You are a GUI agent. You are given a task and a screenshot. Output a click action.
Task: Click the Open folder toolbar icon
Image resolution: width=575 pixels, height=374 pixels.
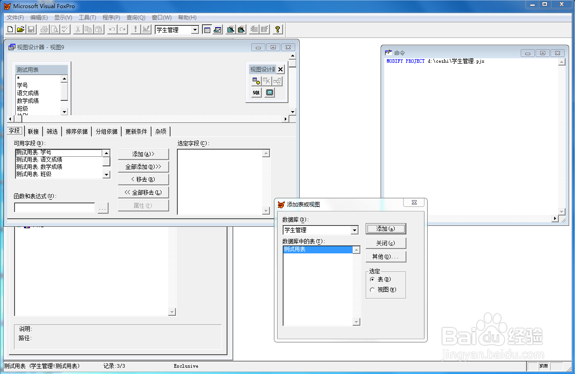click(21, 29)
